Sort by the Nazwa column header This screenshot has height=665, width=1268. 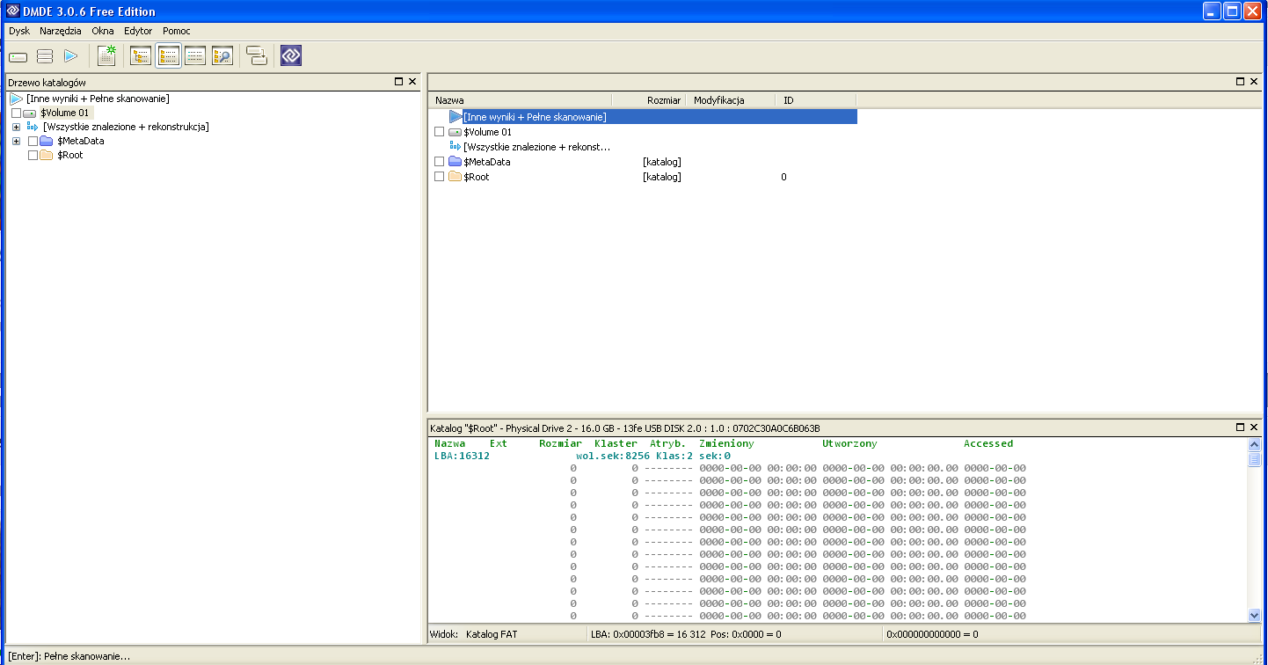point(520,100)
